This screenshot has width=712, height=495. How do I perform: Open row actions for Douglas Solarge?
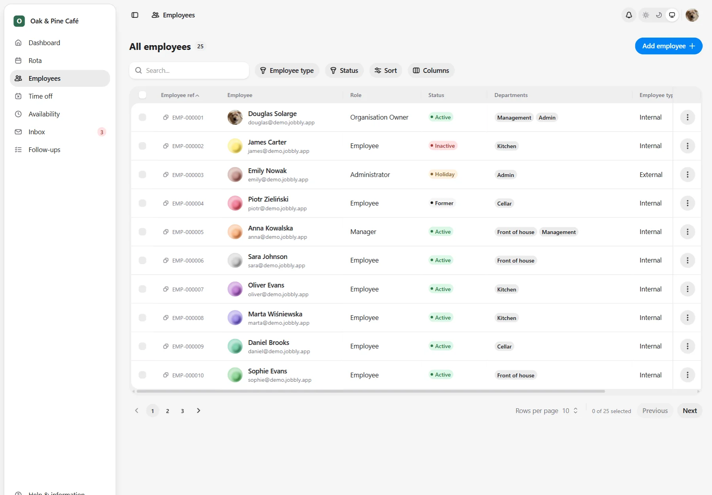pos(687,117)
